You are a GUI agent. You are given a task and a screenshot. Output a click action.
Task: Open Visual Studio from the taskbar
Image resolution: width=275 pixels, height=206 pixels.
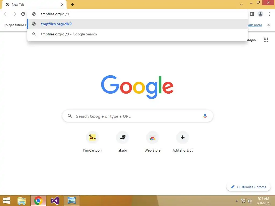55,201
